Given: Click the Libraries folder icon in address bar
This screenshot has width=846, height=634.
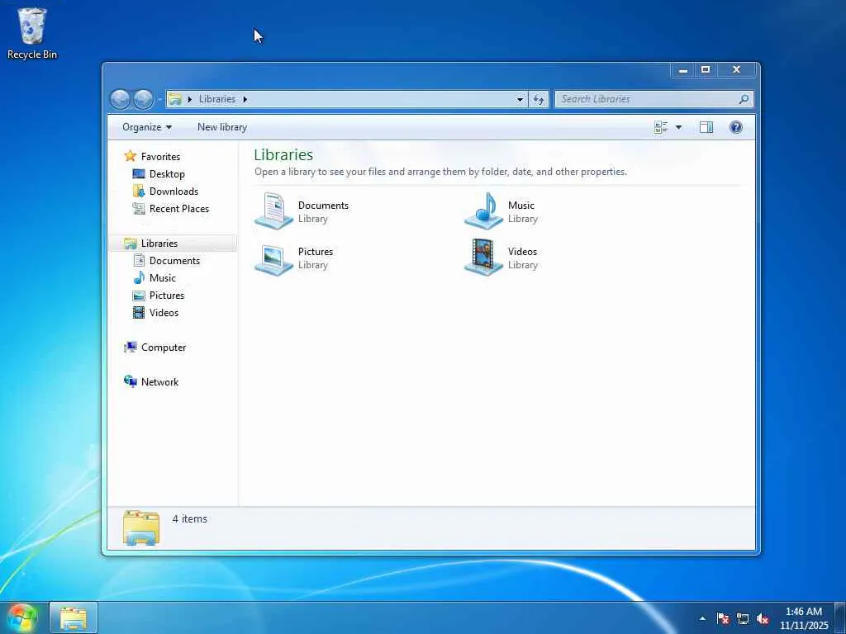Looking at the screenshot, I should click(x=175, y=99).
